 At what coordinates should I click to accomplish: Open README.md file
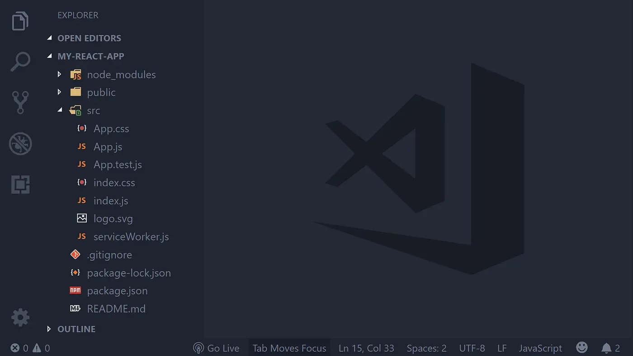pyautogui.click(x=116, y=309)
